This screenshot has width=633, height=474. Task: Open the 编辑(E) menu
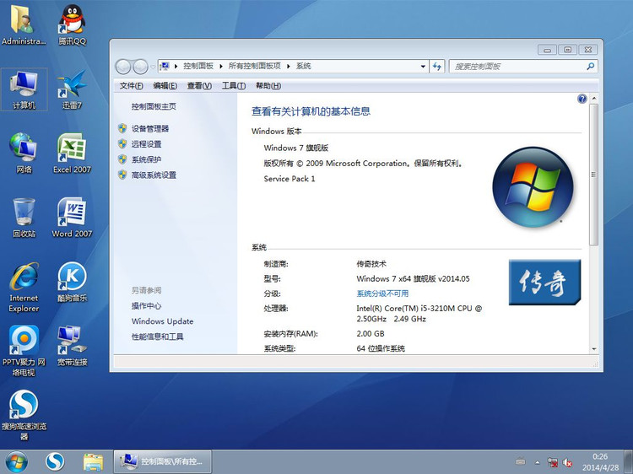click(165, 85)
